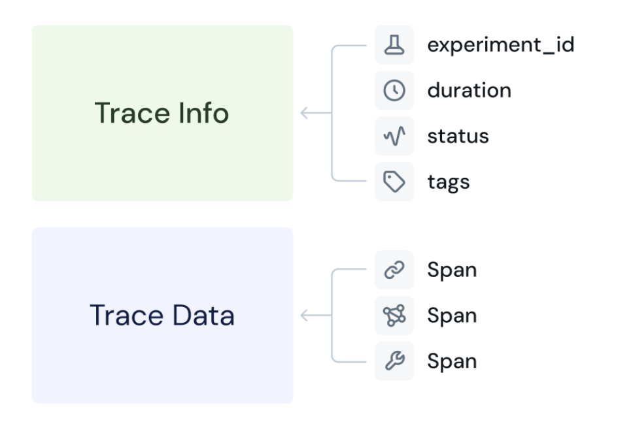Select the tags label text

click(x=448, y=182)
